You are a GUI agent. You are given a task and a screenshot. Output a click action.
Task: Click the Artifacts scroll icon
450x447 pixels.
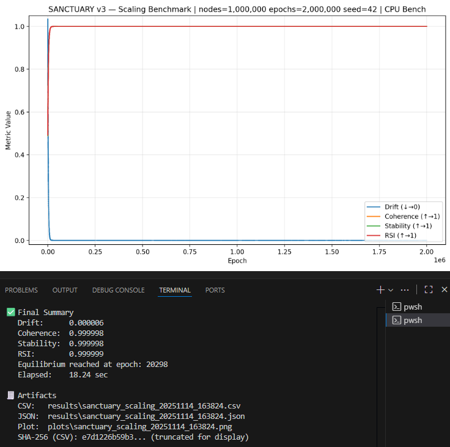click(x=10, y=395)
